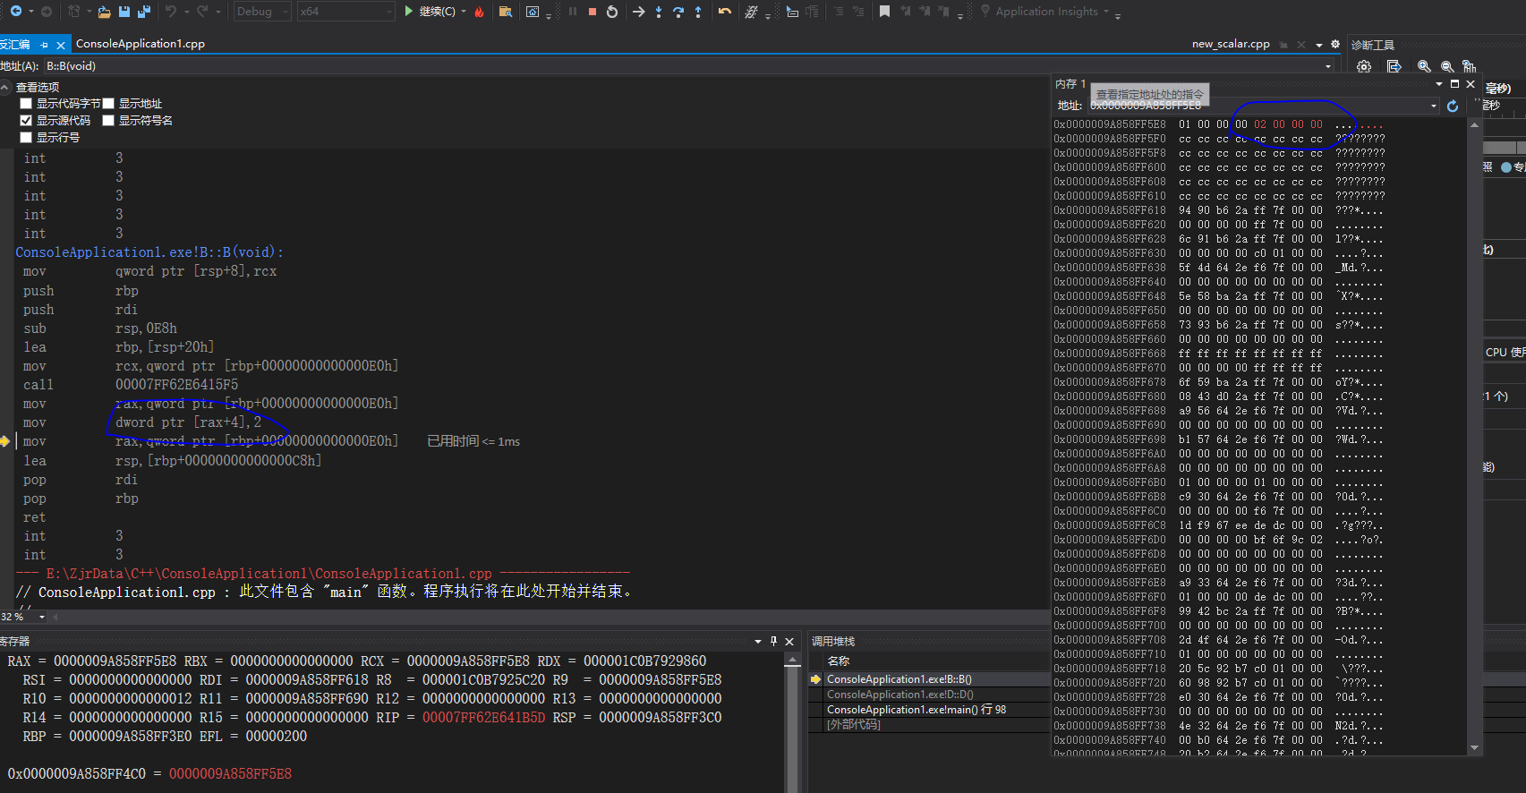This screenshot has width=1526, height=793.
Task: Click the Step Out icon
Action: click(x=698, y=12)
